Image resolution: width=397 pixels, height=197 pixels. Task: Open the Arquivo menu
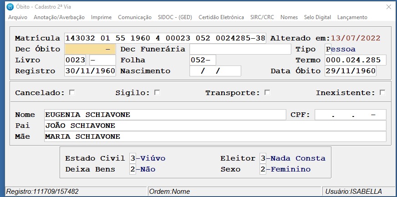click(x=18, y=17)
